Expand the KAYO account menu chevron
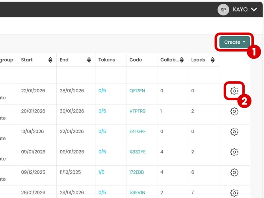The width and height of the screenshot is (264, 198). (254, 9)
